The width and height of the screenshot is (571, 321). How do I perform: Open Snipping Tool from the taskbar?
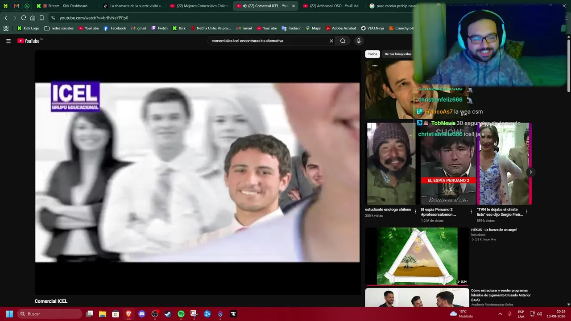(194, 314)
